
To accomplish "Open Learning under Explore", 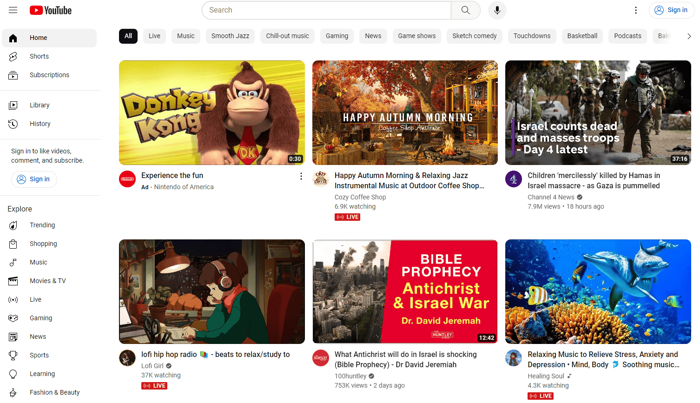I will (x=49, y=374).
